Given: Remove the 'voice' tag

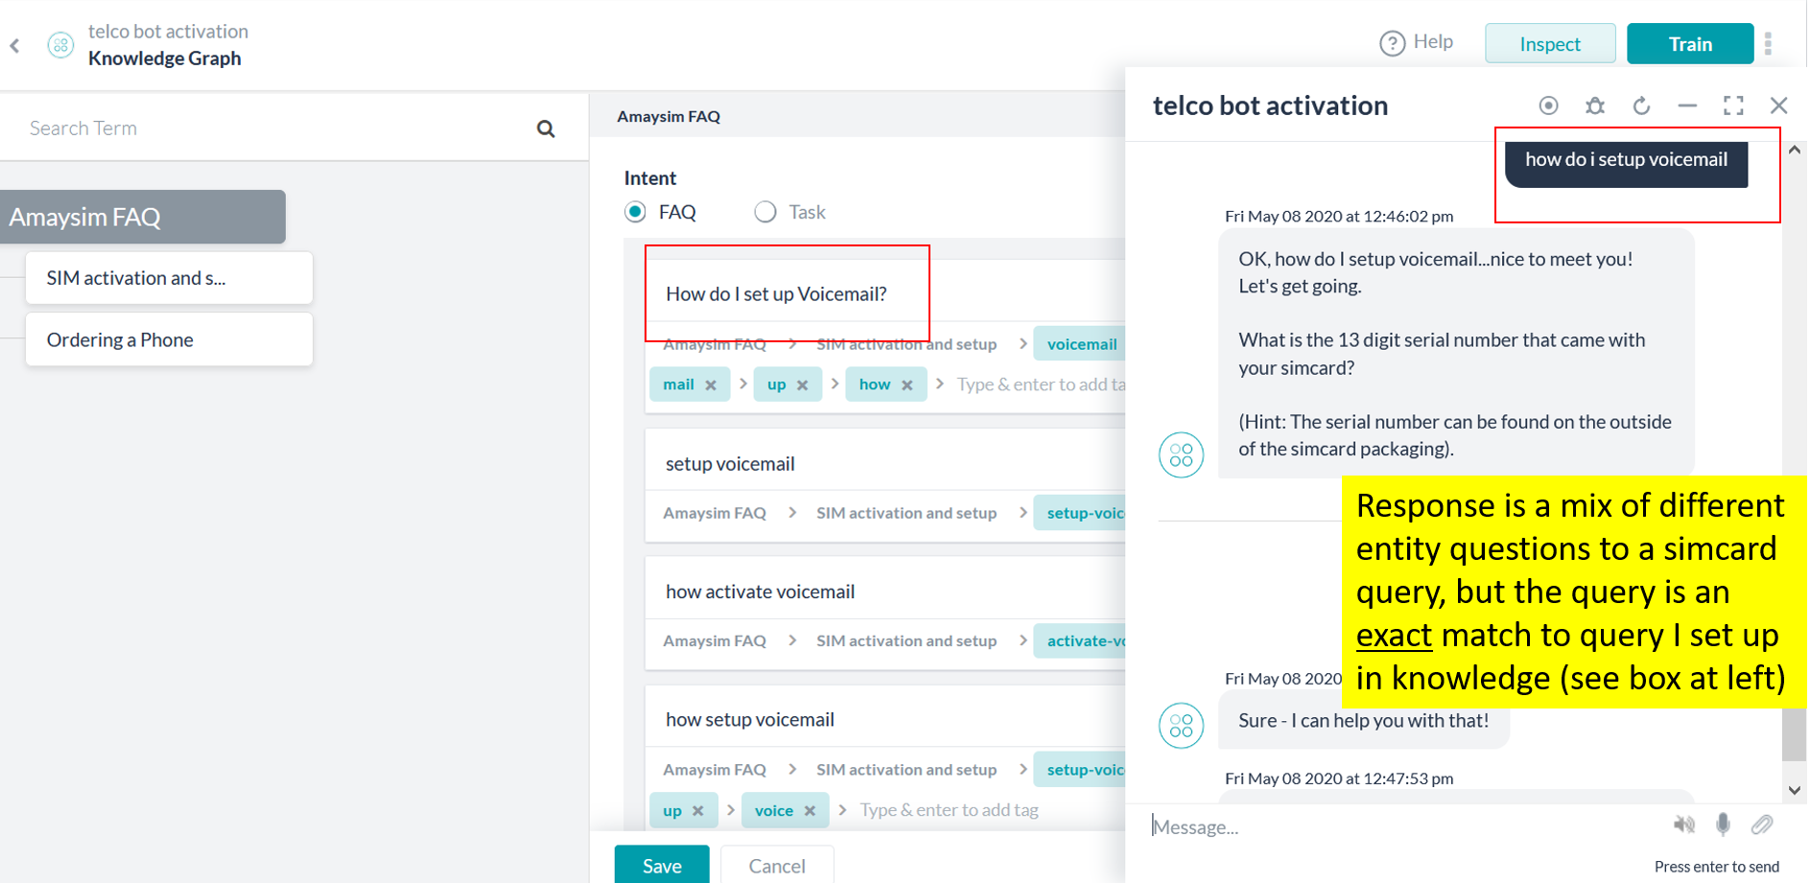Looking at the screenshot, I should (810, 811).
